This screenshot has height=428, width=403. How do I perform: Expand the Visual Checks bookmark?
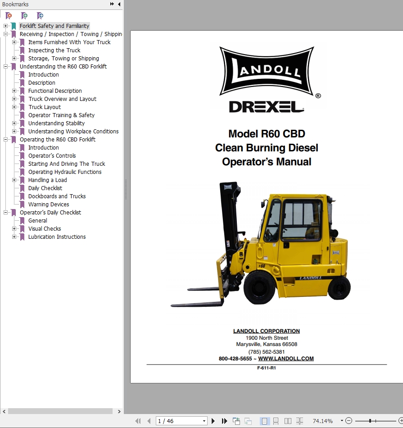coord(14,228)
